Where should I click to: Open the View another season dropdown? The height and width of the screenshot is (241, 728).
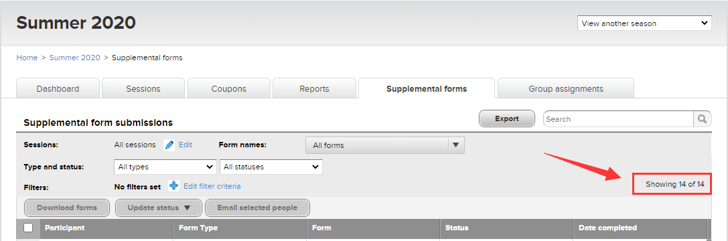tap(644, 23)
